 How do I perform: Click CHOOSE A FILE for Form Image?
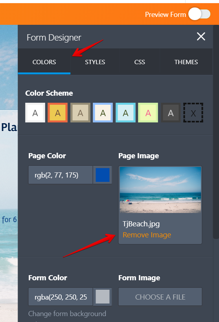pos(160,297)
